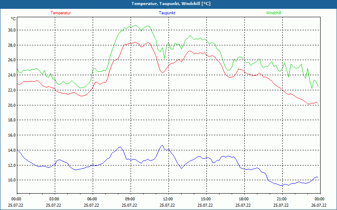This screenshot has height=210, width=337.
Task: Click the 30,0 y-axis value
Action: (x=12, y=30)
